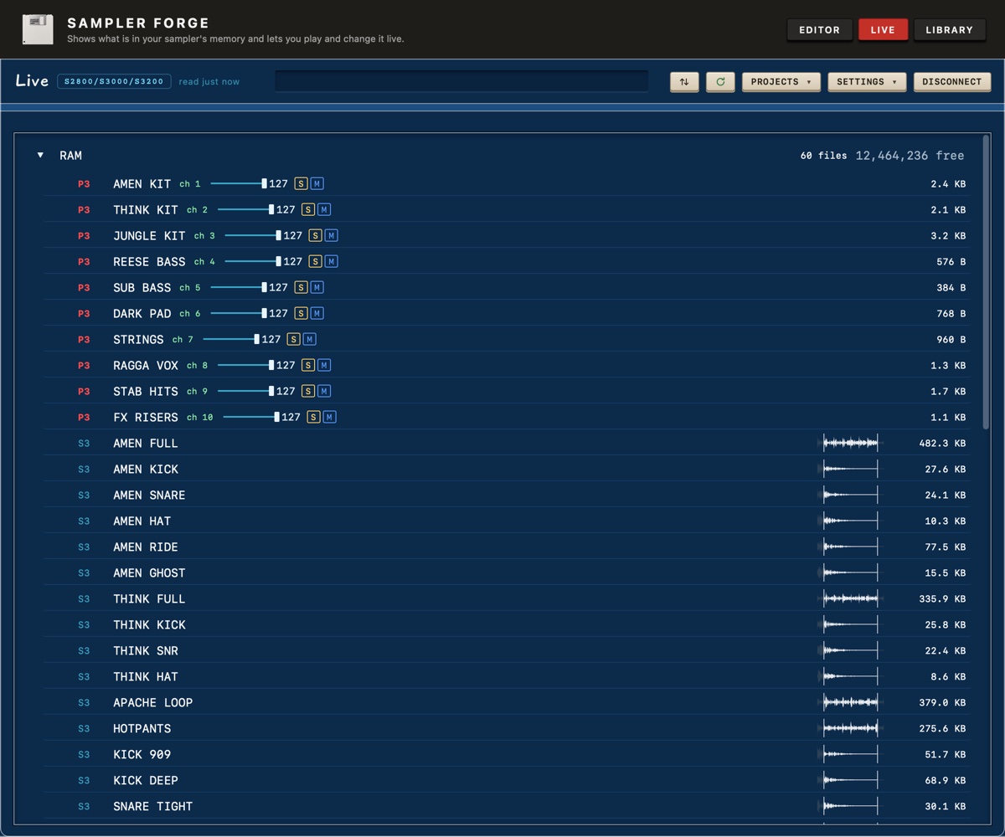Click the file list vertical scrollbar
The width and height of the screenshot is (1005, 837).
tap(986, 283)
